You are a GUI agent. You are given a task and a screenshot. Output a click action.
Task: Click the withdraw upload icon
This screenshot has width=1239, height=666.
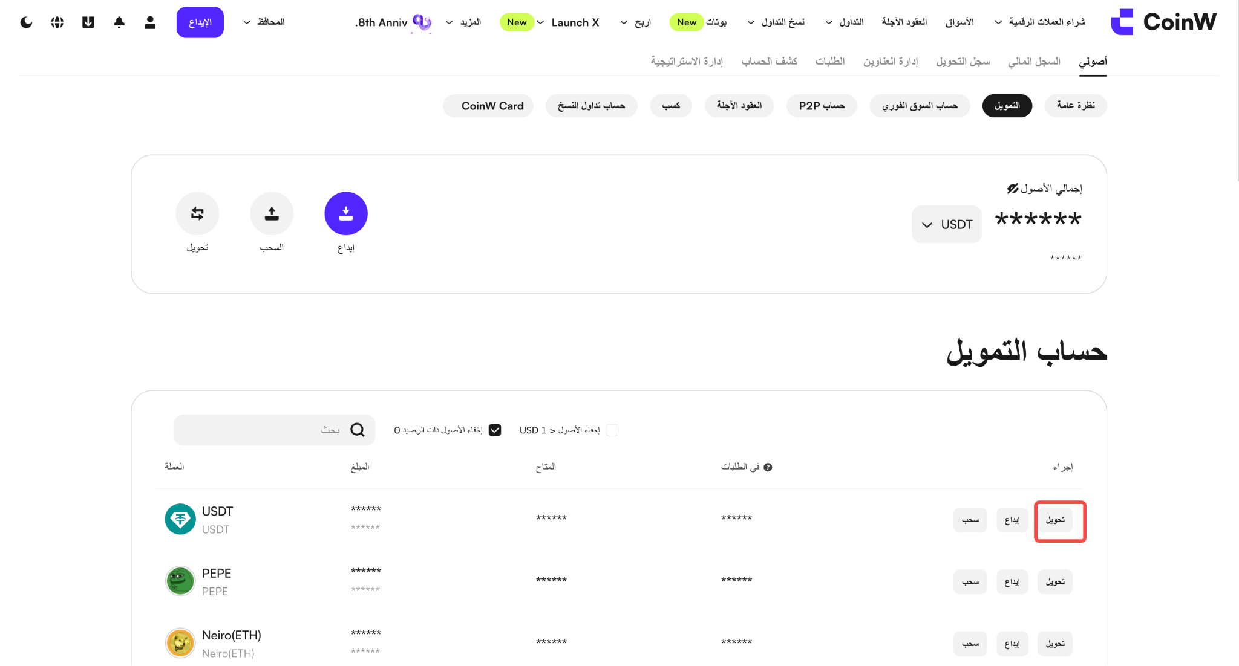point(272,213)
